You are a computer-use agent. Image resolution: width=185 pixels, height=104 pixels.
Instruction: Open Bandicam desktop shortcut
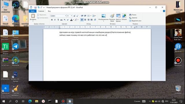178,62
